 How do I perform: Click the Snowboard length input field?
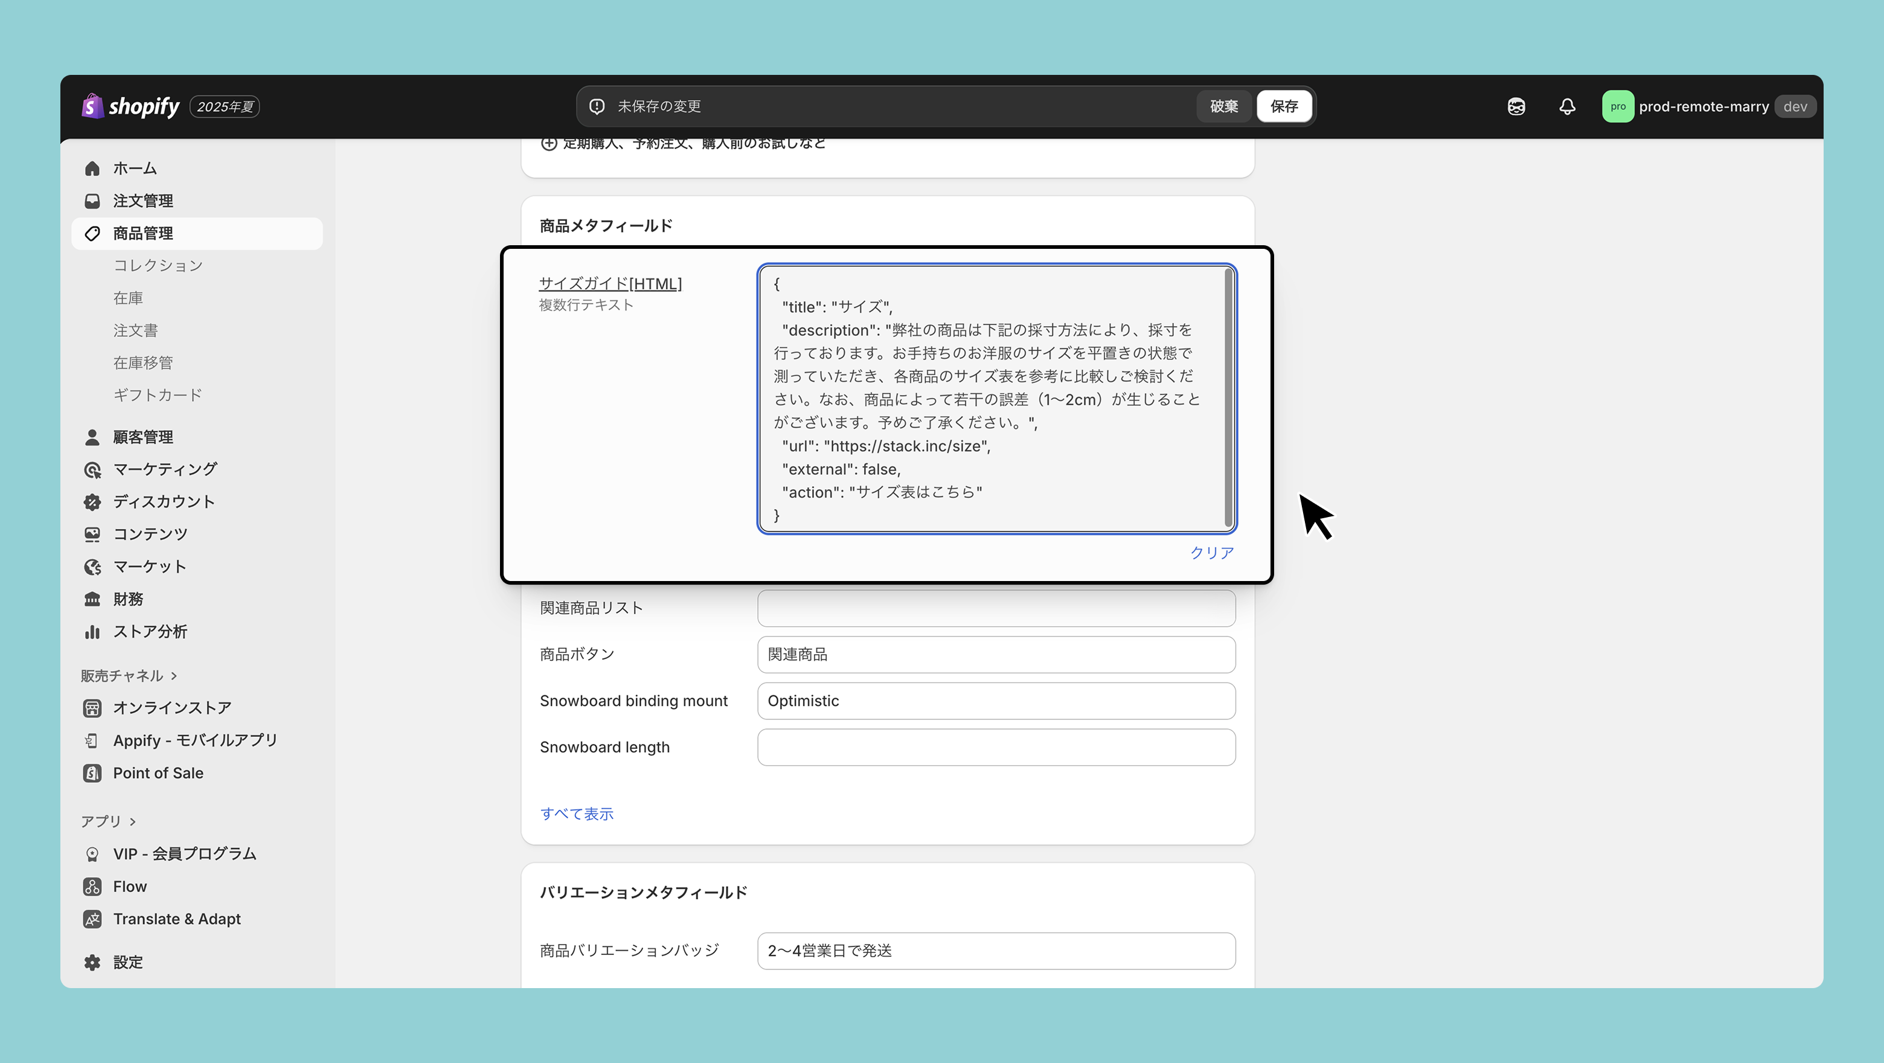(x=996, y=747)
